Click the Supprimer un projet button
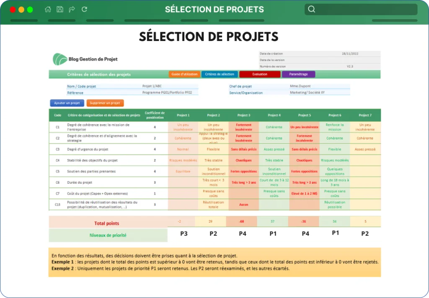This screenshot has width=429, height=298. pos(105,103)
